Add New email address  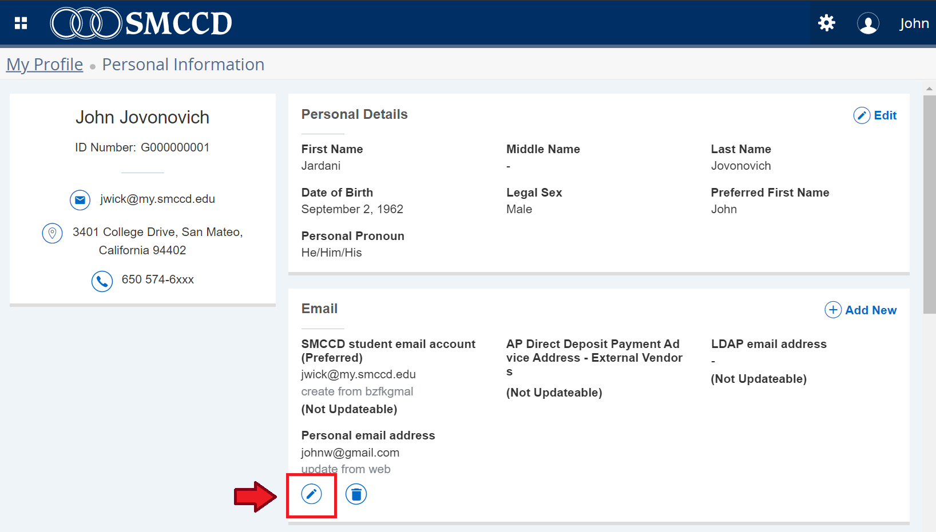[x=860, y=310]
